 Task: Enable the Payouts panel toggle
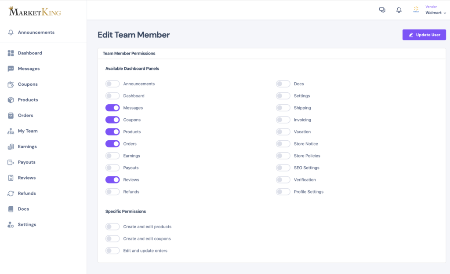coord(112,168)
